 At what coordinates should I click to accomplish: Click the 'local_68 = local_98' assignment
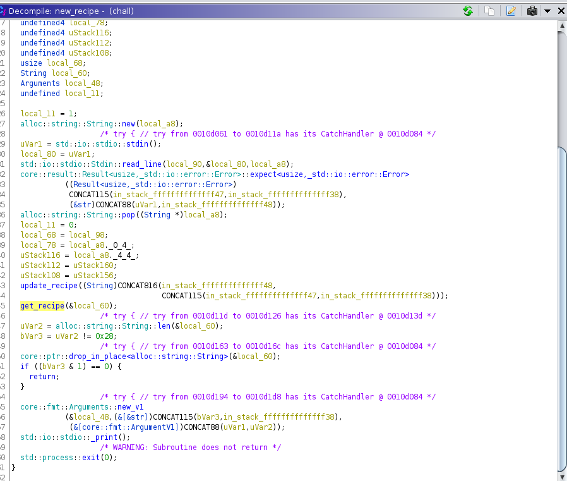pos(64,235)
